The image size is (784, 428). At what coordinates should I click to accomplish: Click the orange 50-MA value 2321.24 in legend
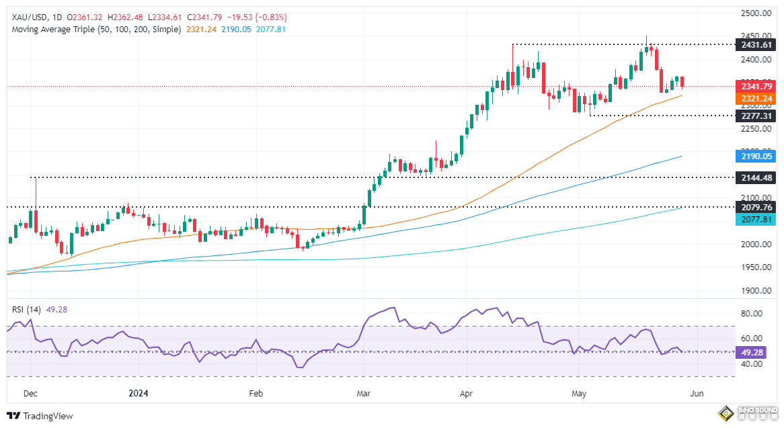[x=200, y=30]
